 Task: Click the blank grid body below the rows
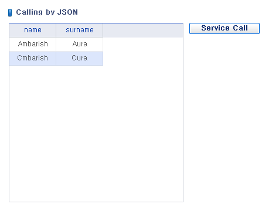[96, 134]
